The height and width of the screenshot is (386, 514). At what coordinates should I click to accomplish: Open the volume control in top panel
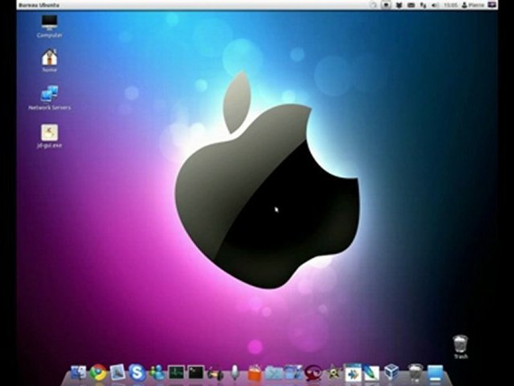[x=435, y=5]
